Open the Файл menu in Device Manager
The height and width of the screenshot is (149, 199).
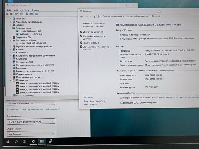pos(9,10)
